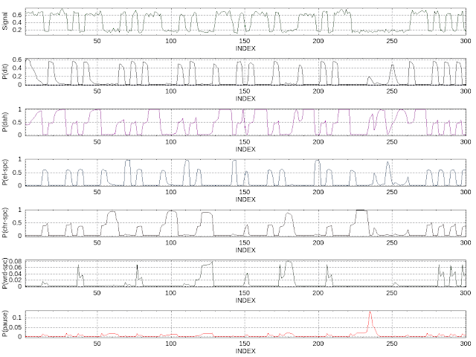Click the P(wrd-spc) y-axis label
This screenshot has height=357, width=476.
pyautogui.click(x=5, y=273)
